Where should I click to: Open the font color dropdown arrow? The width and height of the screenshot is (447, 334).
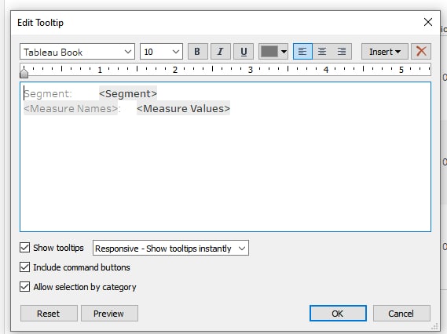(284, 52)
